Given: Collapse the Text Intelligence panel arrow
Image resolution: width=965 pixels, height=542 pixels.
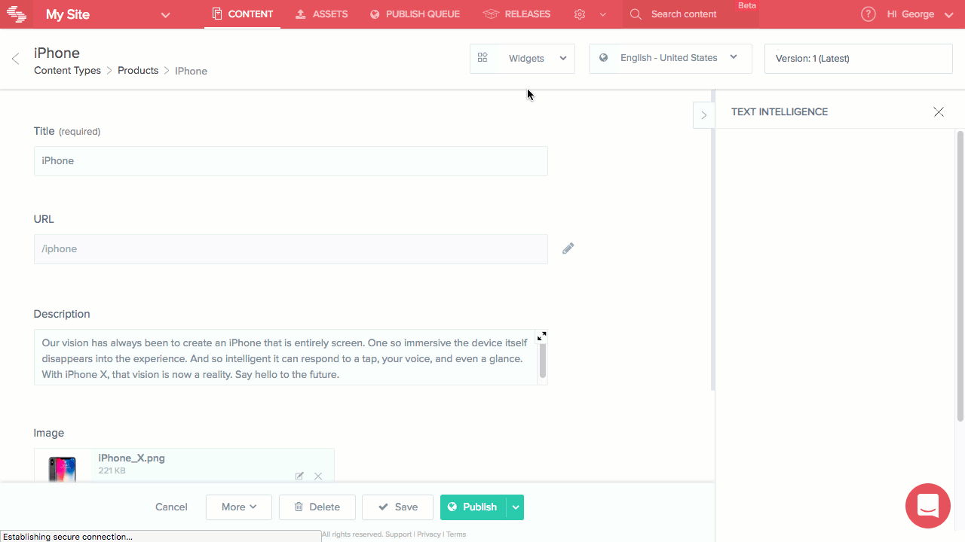Looking at the screenshot, I should [x=703, y=115].
